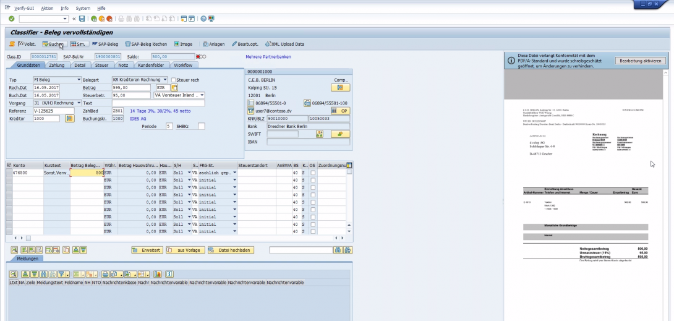Open the Vorgang dropdown 31 (K/H) Rechnung
The image size is (674, 321).
pyautogui.click(x=79, y=103)
